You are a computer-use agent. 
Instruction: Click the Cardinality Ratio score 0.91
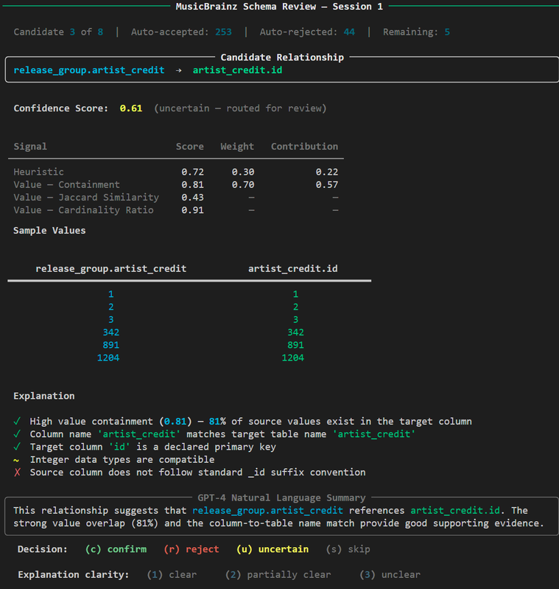(x=193, y=210)
